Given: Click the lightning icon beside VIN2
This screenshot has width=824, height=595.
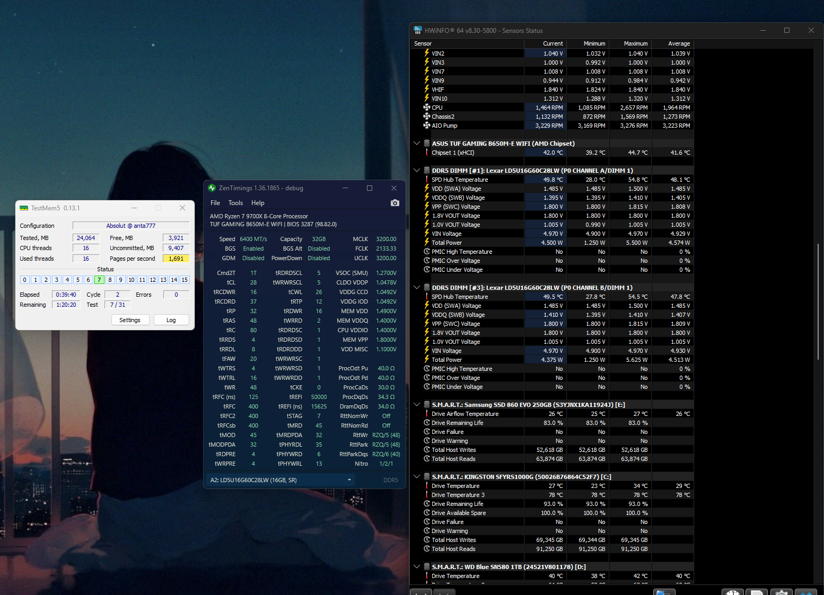Looking at the screenshot, I should click(427, 53).
